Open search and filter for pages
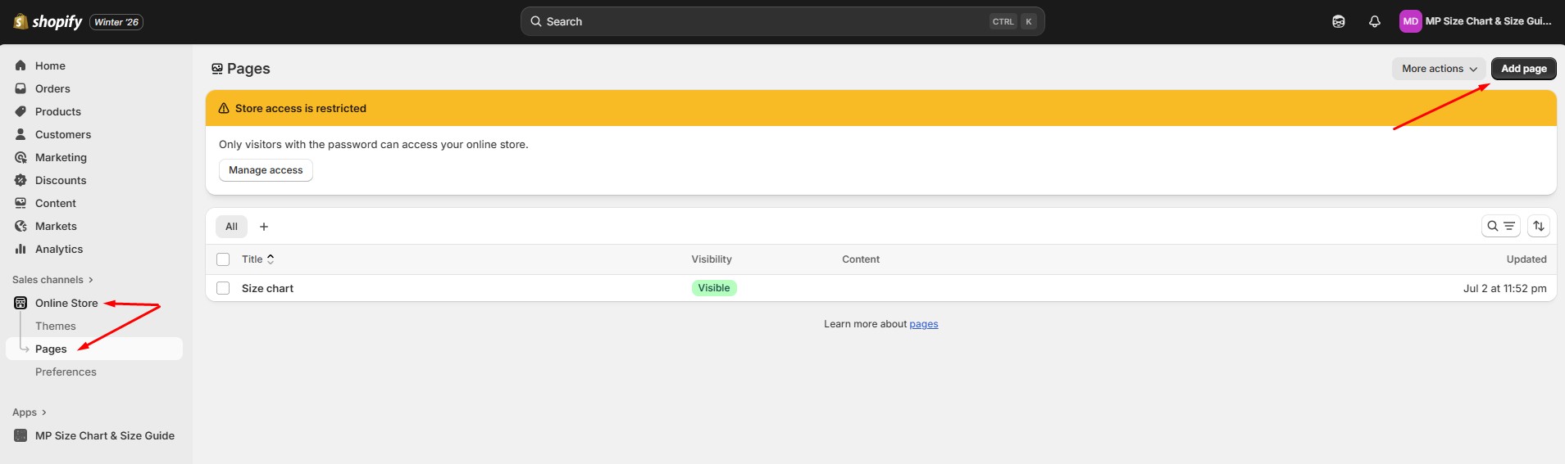 [x=1500, y=227]
